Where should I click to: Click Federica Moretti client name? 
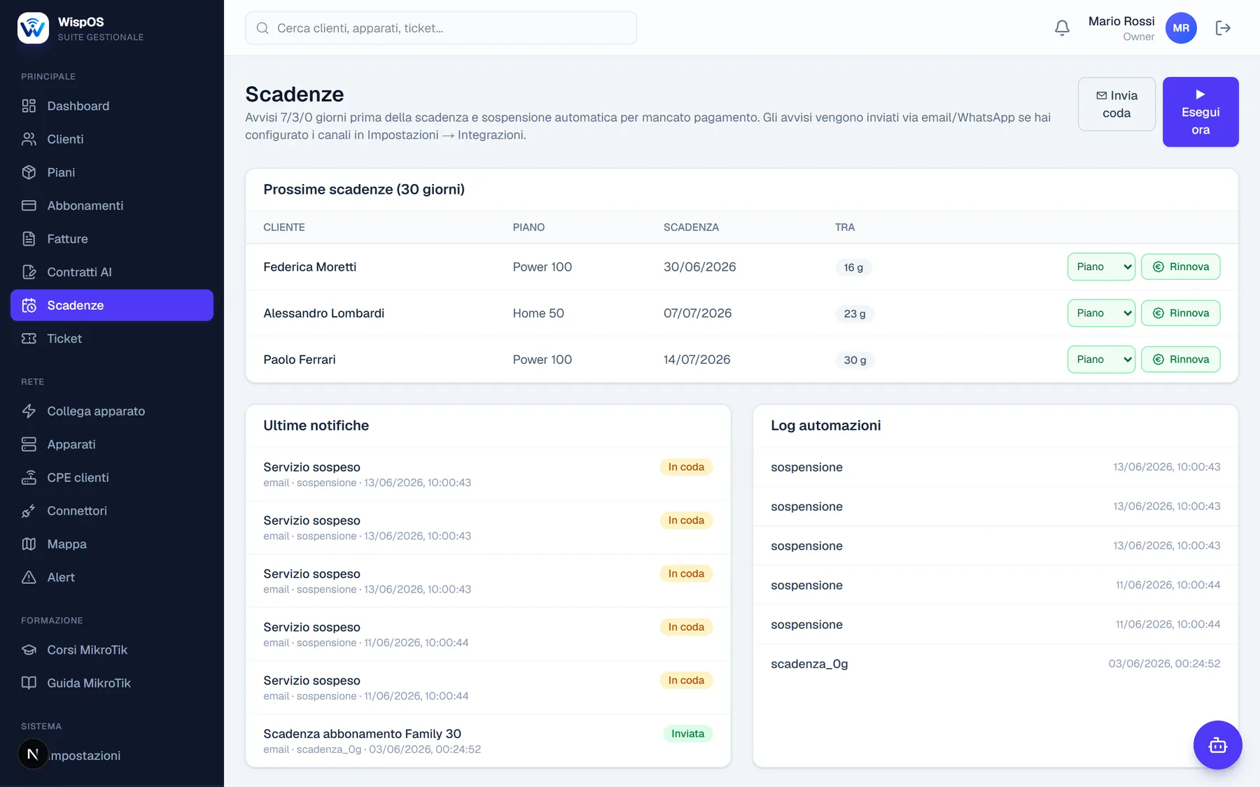pos(310,267)
